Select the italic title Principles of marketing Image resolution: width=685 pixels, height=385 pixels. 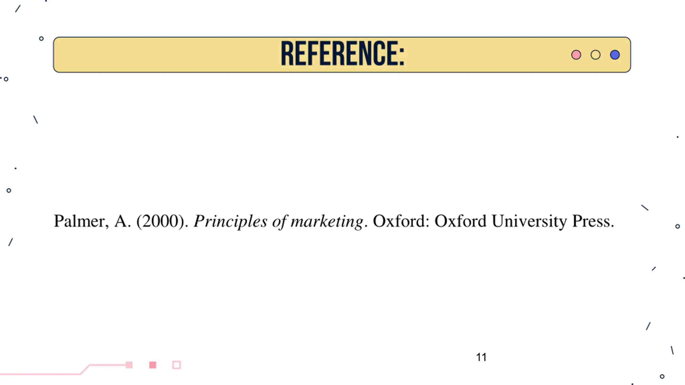tap(278, 221)
